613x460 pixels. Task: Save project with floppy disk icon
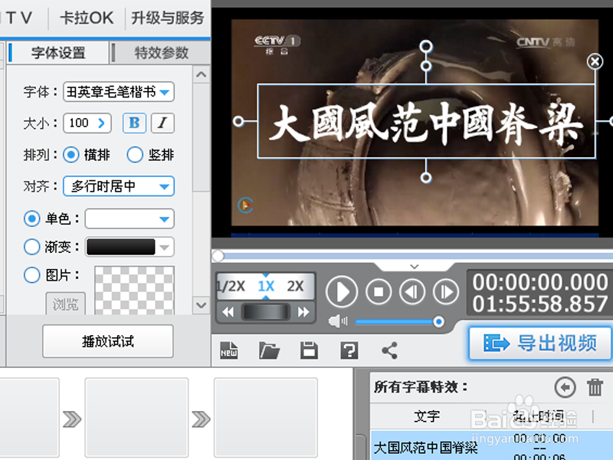point(309,350)
